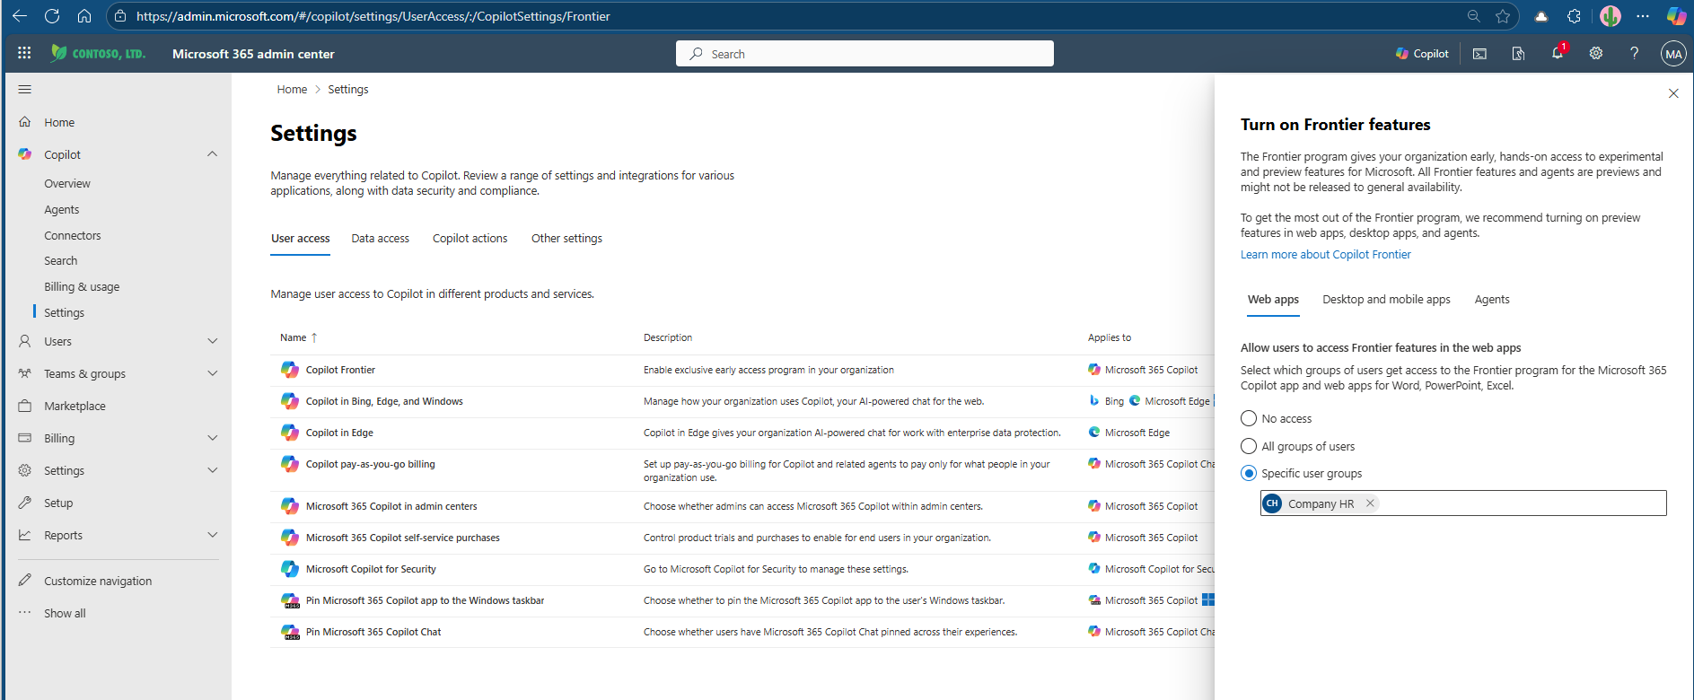Open the browser extensions puzzle icon
The image size is (1694, 700).
tap(1575, 16)
